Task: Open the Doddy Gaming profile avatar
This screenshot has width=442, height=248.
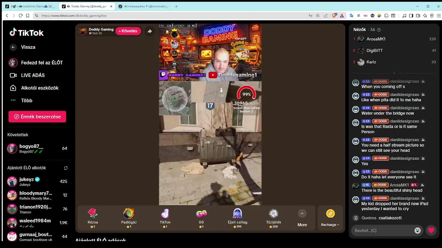Action: point(83,31)
